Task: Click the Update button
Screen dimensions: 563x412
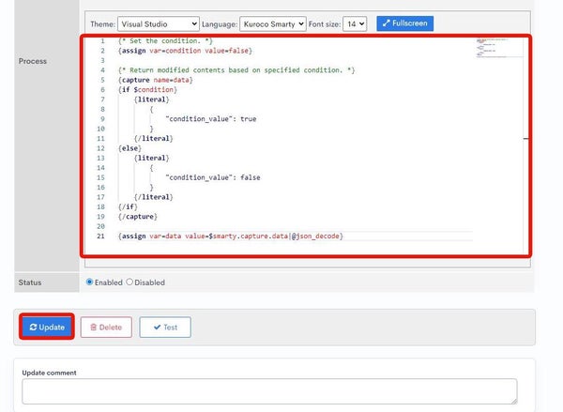Action: coord(47,327)
